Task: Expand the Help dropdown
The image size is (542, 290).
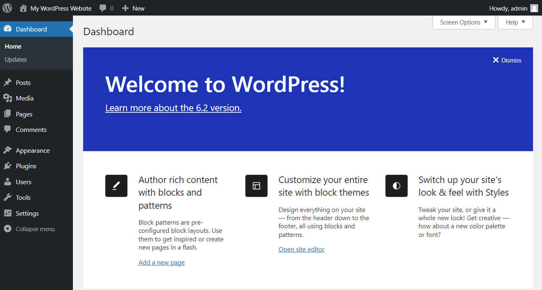Action: 515,22
